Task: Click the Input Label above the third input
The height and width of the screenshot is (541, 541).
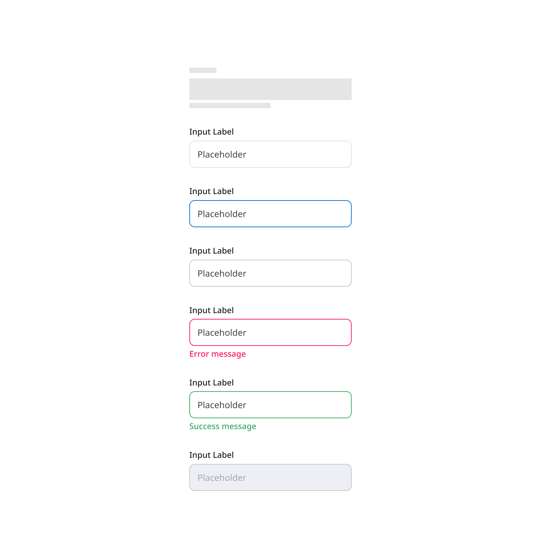Action: pos(211,251)
